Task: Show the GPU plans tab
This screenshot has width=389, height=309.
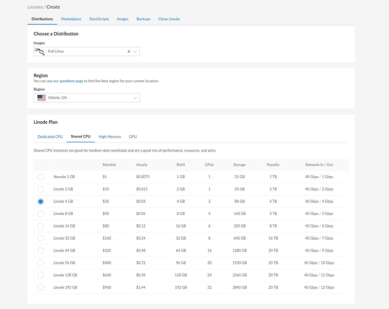Action: click(x=133, y=137)
